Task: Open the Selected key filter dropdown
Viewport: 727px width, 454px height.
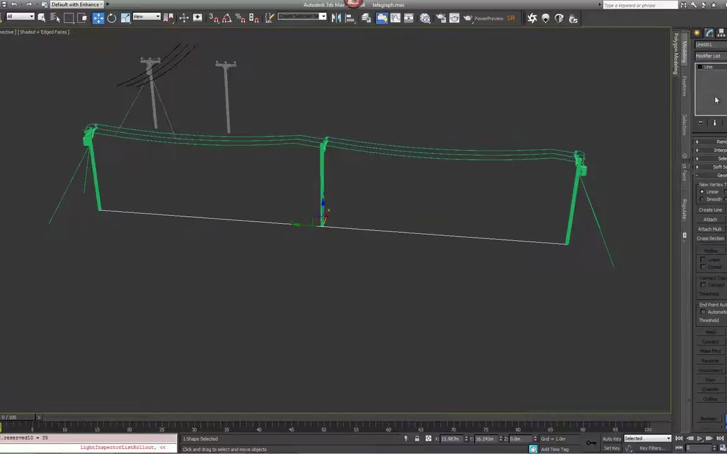Action: (647, 438)
